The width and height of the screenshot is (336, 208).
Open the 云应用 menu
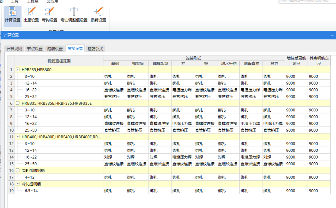coord(52,2)
